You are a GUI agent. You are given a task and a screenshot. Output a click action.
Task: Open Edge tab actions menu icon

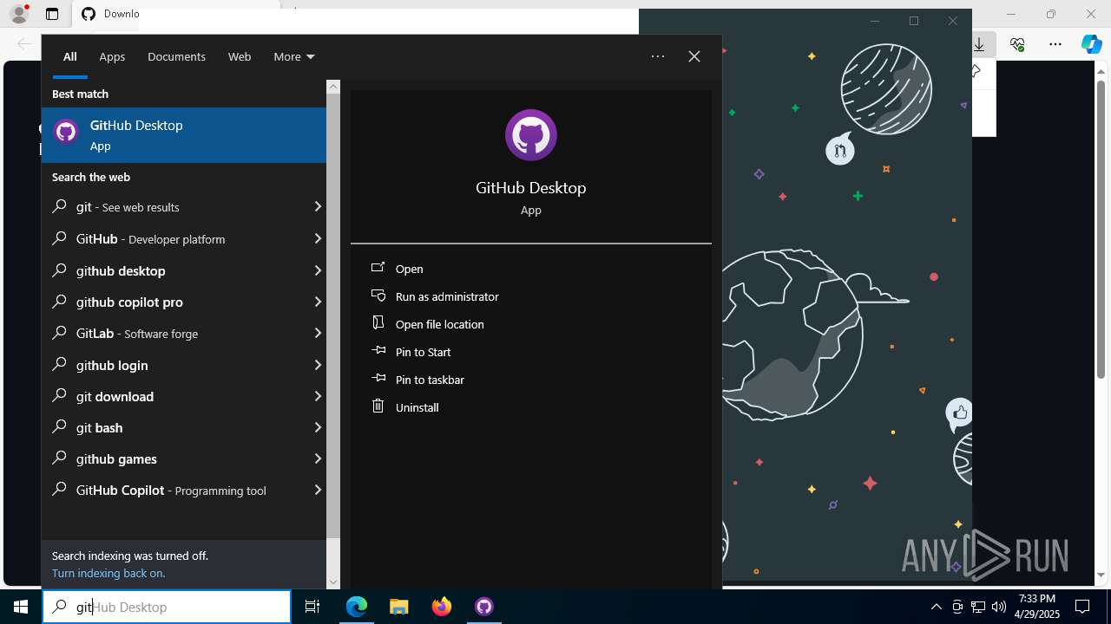coord(52,14)
